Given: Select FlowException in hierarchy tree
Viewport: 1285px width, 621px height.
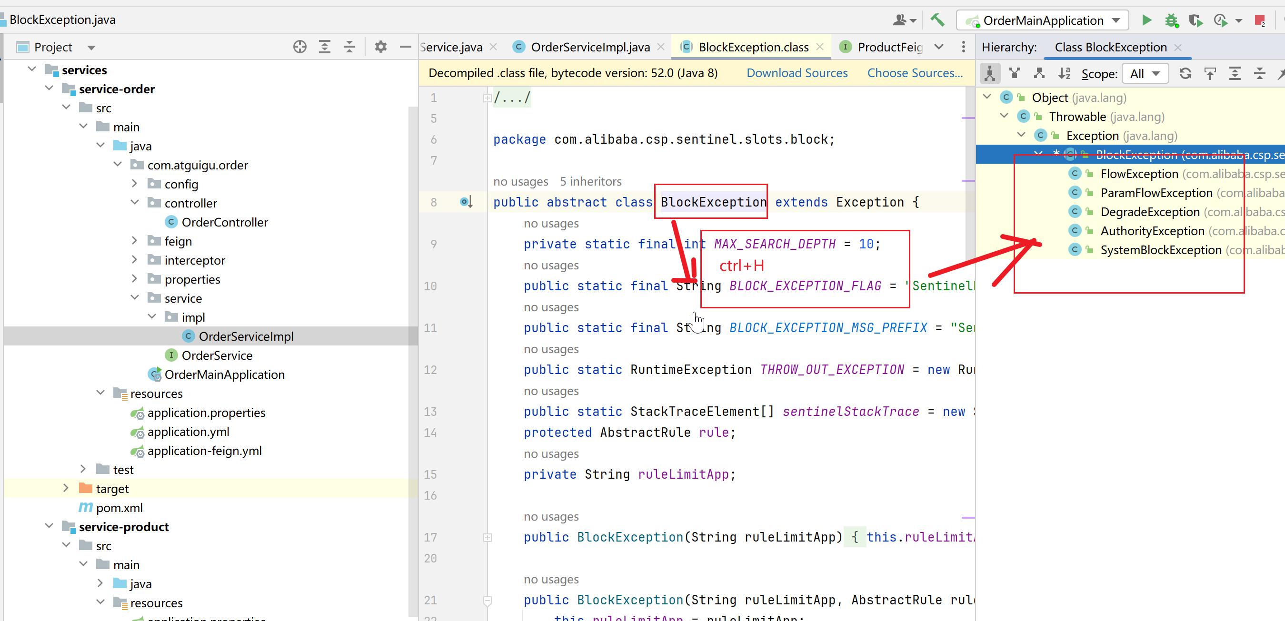Looking at the screenshot, I should [1139, 173].
